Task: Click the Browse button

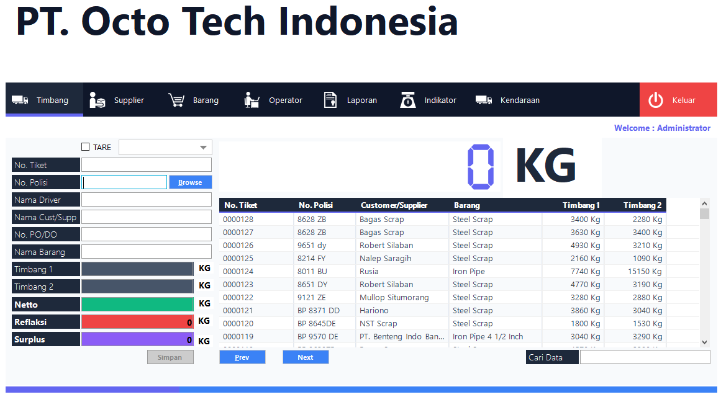Action: [191, 182]
